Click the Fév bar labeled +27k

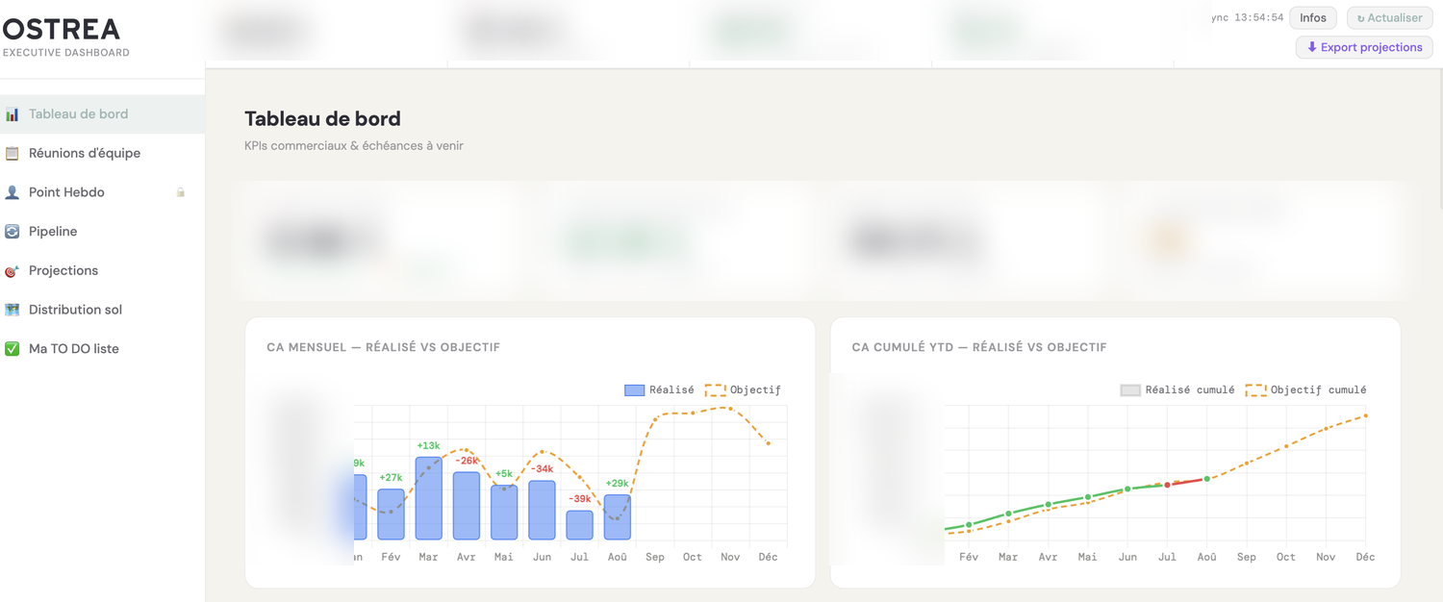391,514
